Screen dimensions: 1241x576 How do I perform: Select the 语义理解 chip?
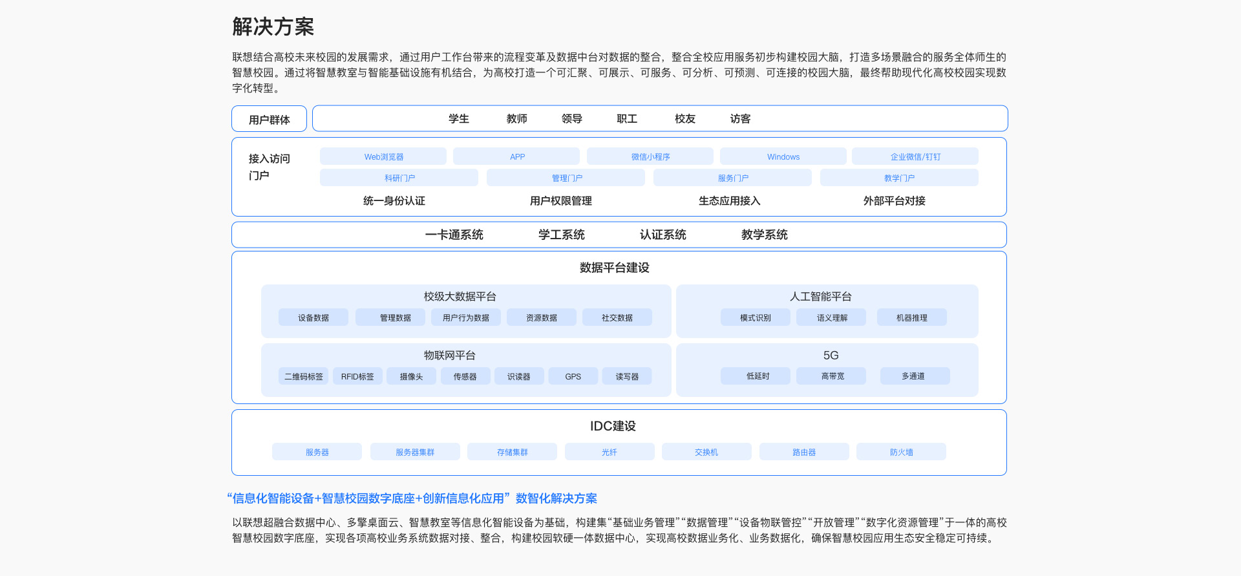[x=831, y=317]
